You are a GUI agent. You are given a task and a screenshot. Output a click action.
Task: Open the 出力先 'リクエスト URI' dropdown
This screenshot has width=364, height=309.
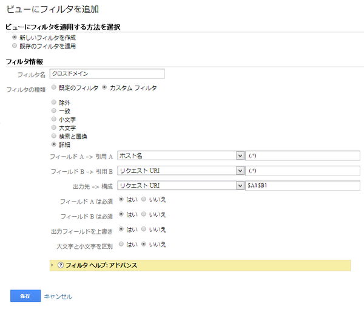(x=181, y=186)
